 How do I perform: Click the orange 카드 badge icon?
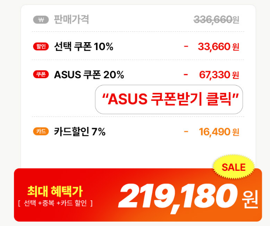(41, 131)
